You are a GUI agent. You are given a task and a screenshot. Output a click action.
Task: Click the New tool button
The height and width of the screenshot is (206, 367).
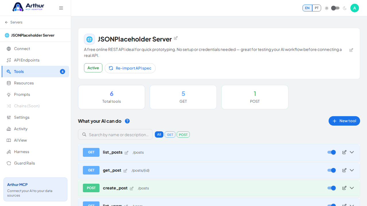point(344,121)
